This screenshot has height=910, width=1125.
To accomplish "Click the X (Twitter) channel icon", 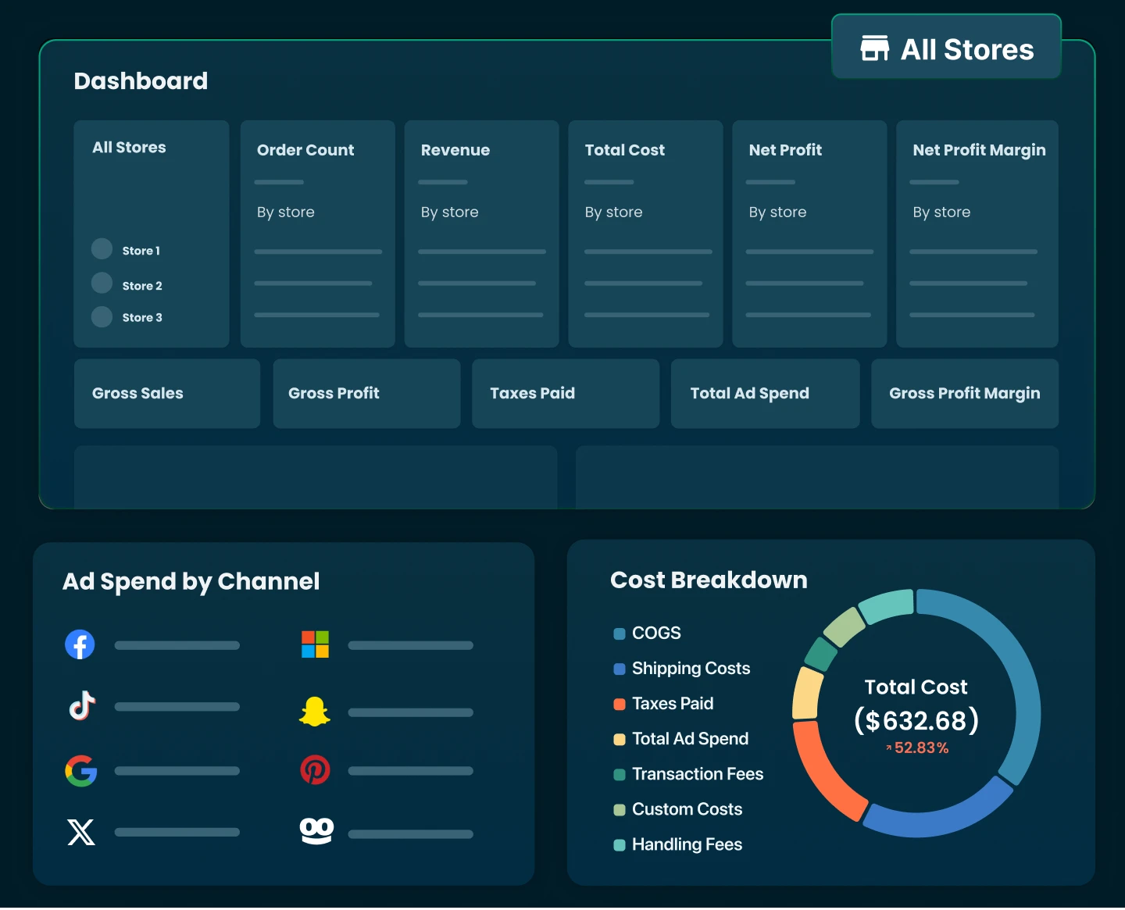I will 81,832.
